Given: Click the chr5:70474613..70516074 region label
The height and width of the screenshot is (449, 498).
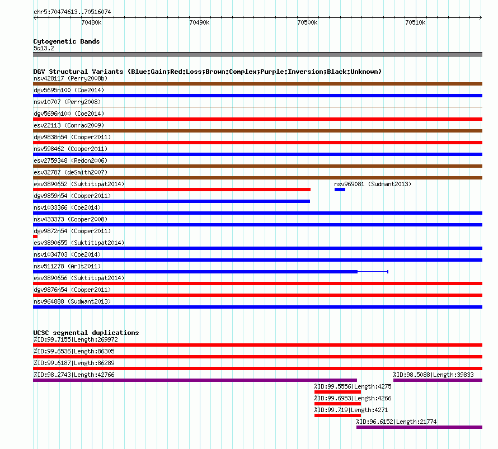Looking at the screenshot, I should click(72, 12).
